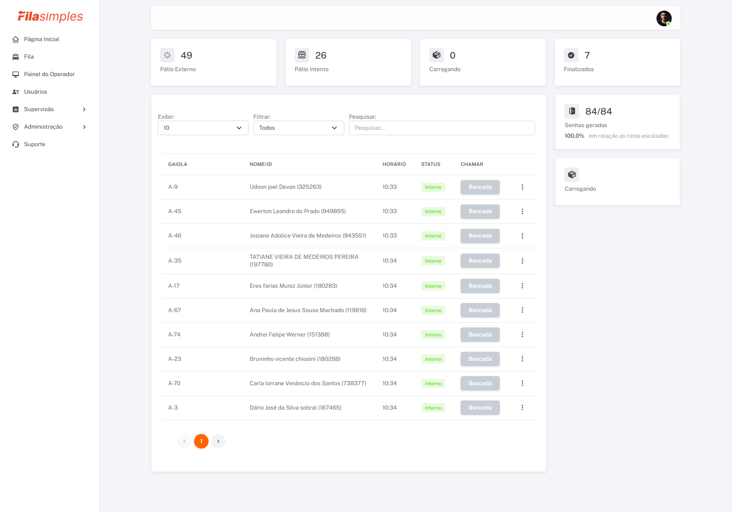Image resolution: width=732 pixels, height=512 pixels.
Task: Click the Senhas geradas ticket icon
Action: coord(571,111)
